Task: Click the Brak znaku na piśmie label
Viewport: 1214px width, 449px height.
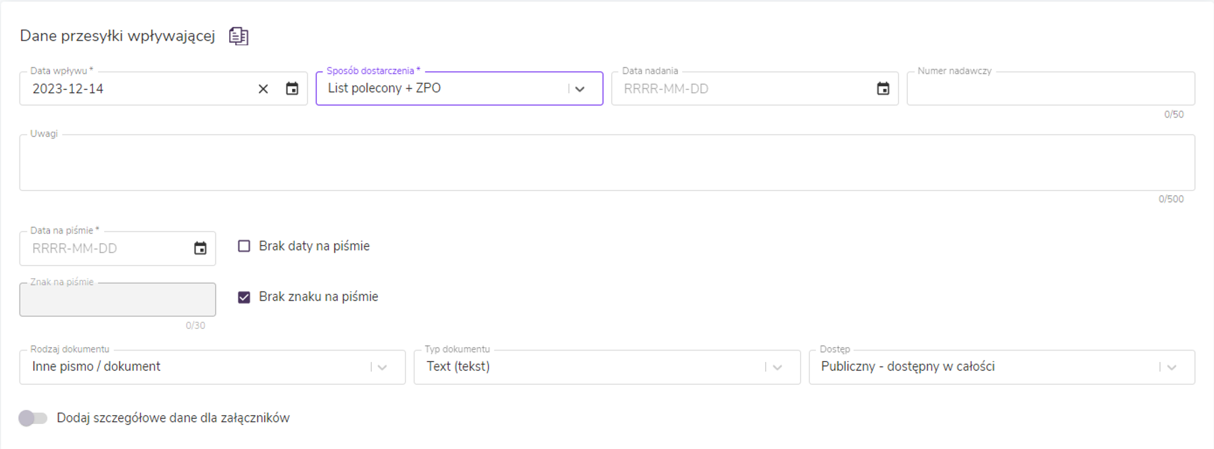Action: (x=318, y=297)
